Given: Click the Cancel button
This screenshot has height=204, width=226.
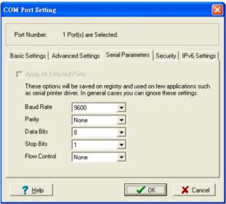Looking at the screenshot, I should tap(194, 190).
